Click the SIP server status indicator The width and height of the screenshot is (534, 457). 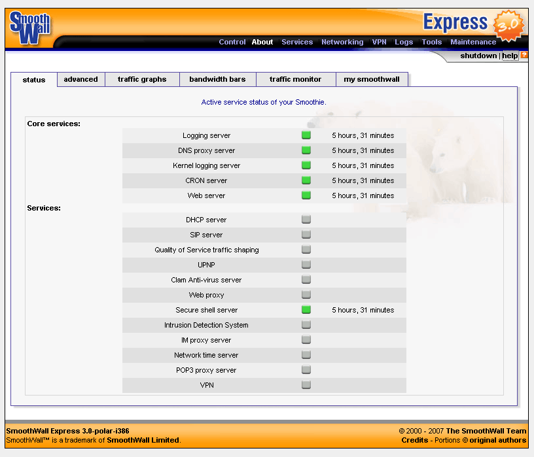click(306, 234)
